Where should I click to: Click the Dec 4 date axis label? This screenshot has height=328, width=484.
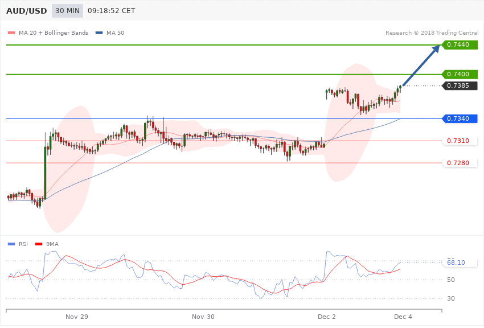click(x=403, y=317)
